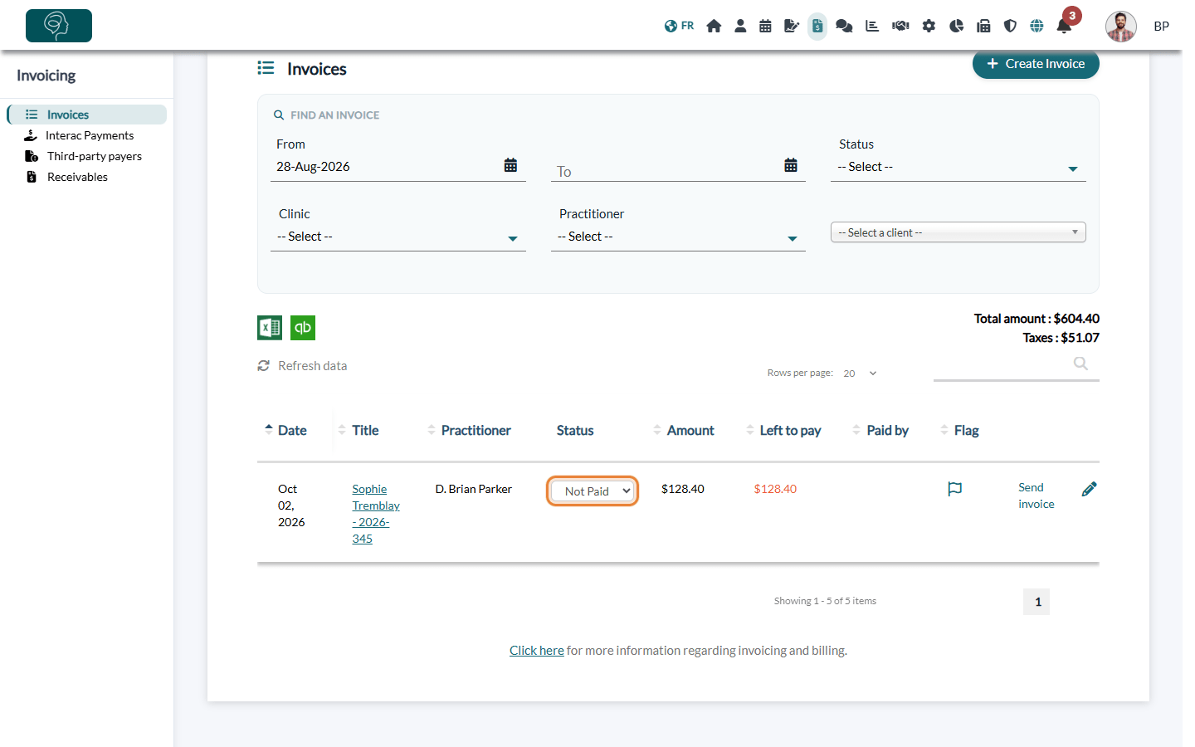Flag the Sophie Tremblay invoice

955,489
